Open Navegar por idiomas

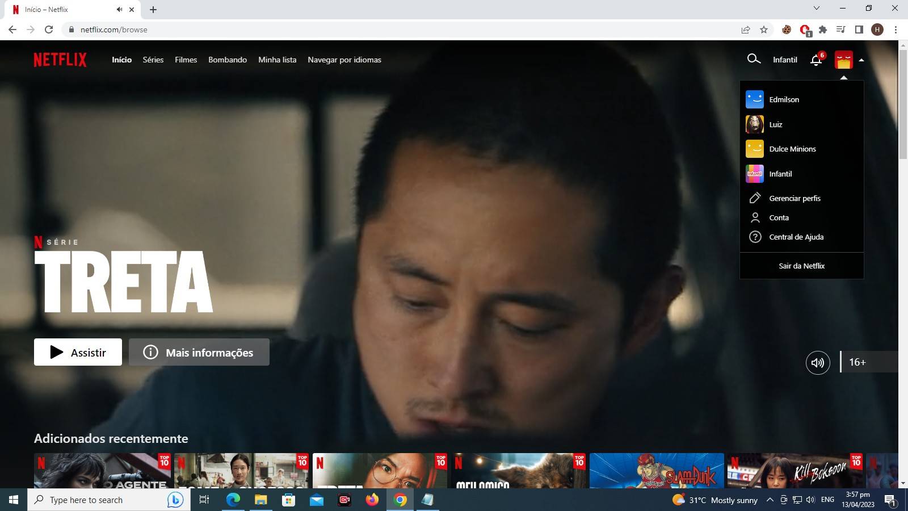coord(344,60)
